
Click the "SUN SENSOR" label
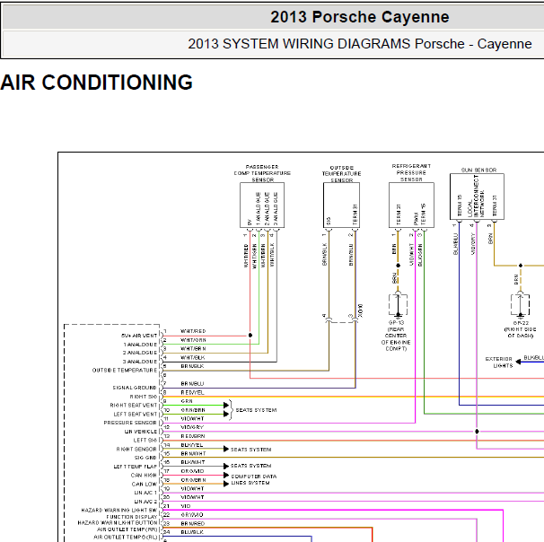coord(478,170)
